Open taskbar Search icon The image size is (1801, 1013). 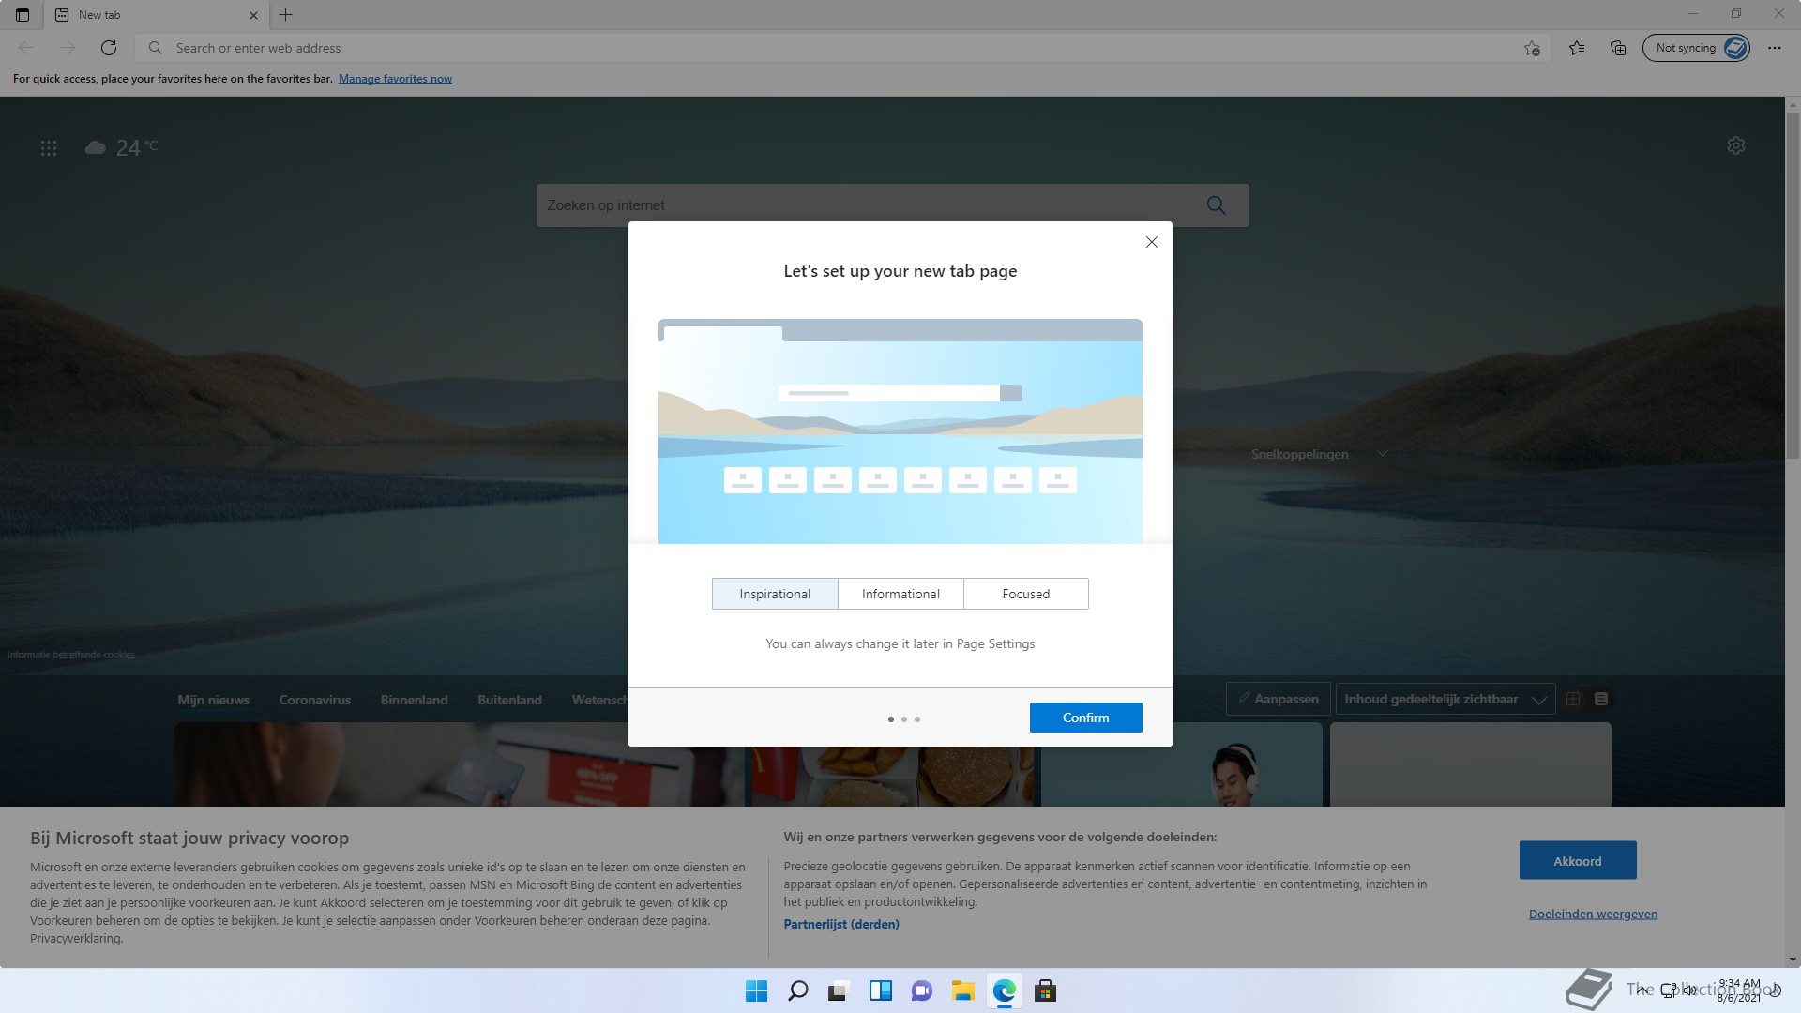pyautogui.click(x=798, y=990)
